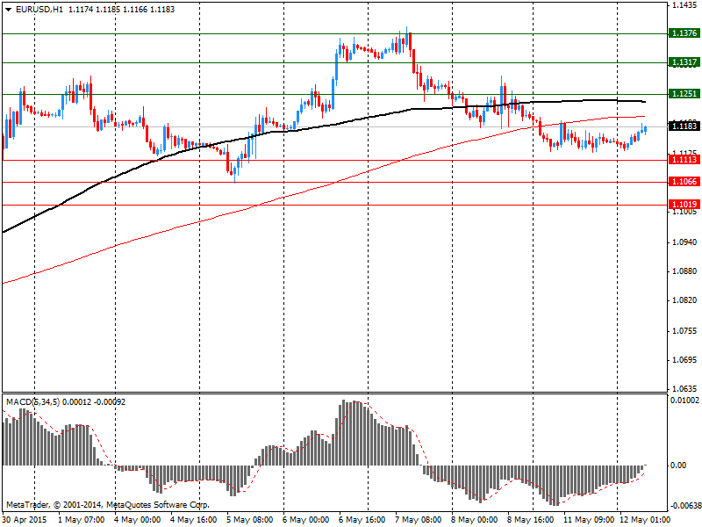This screenshot has height=527, width=702.
Task: Click the 1.0695 price scale value
Action: tap(685, 360)
